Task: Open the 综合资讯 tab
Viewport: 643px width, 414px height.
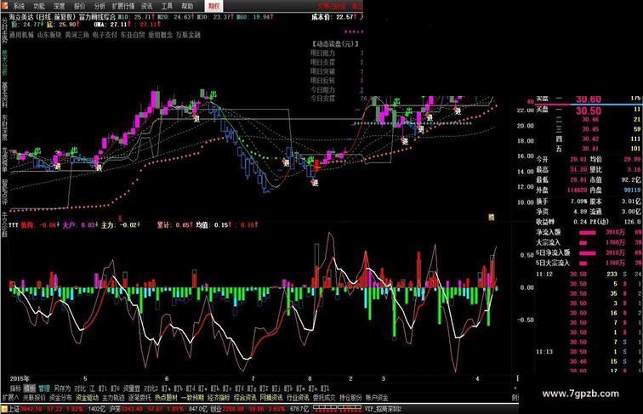Action: [x=245, y=398]
